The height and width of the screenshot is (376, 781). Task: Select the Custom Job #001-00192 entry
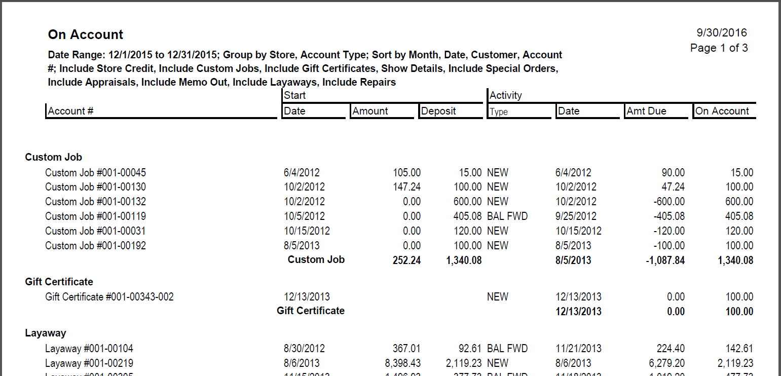pos(95,246)
